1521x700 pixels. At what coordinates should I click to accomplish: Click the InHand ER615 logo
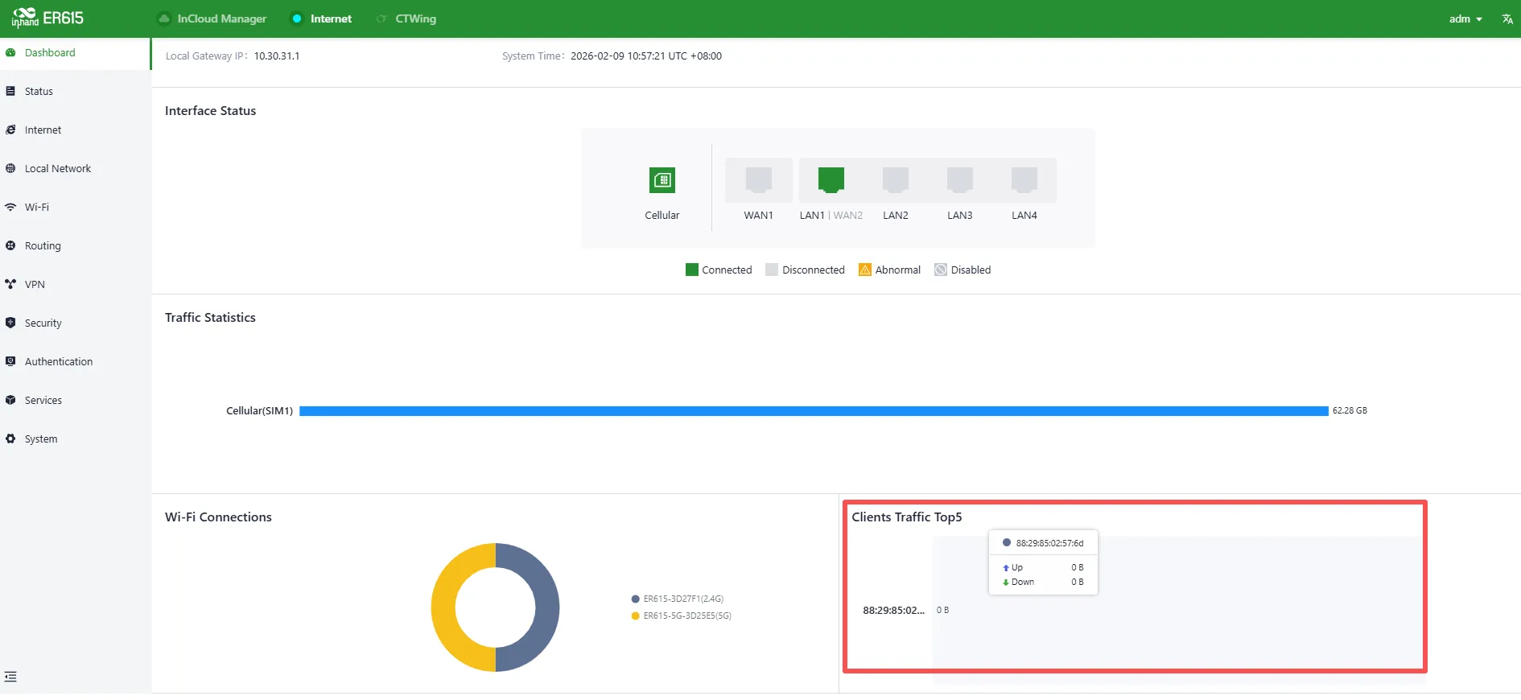(47, 18)
